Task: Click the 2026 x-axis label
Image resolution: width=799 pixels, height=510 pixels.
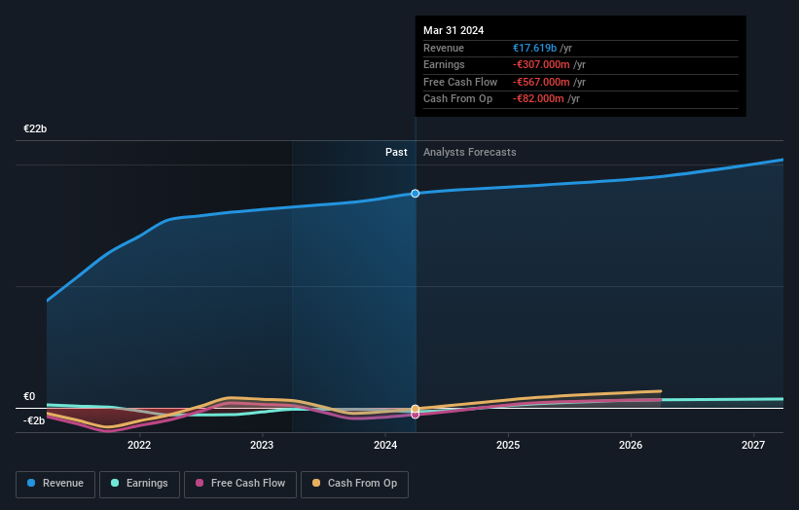Action: click(631, 446)
